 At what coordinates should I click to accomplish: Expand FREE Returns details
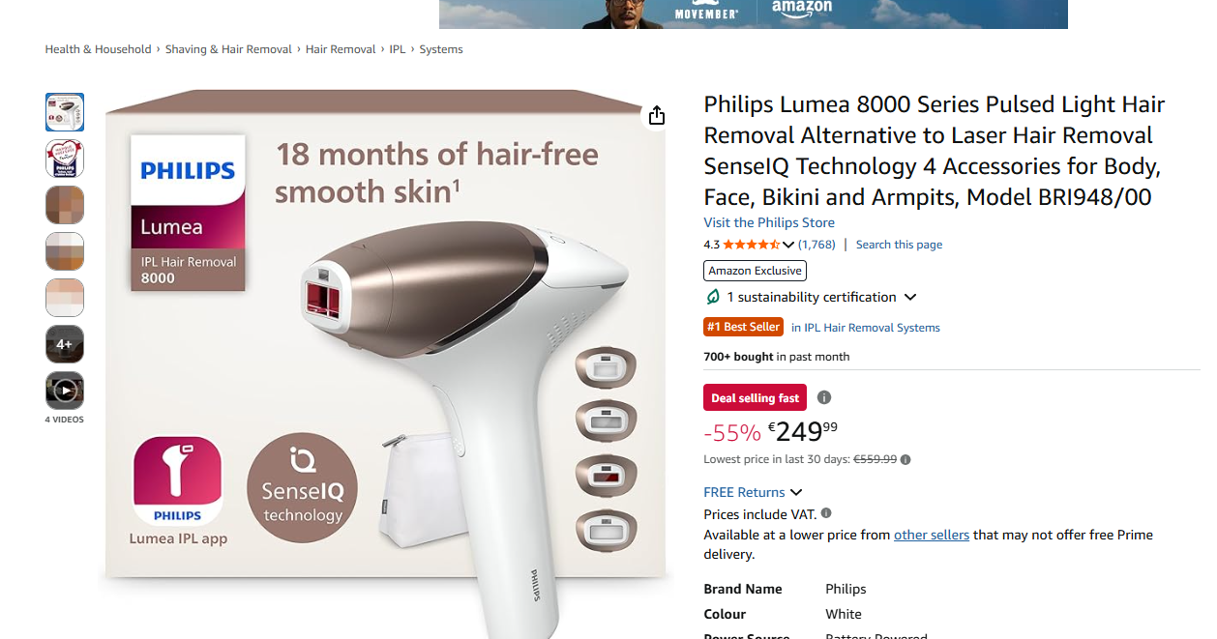(x=795, y=492)
